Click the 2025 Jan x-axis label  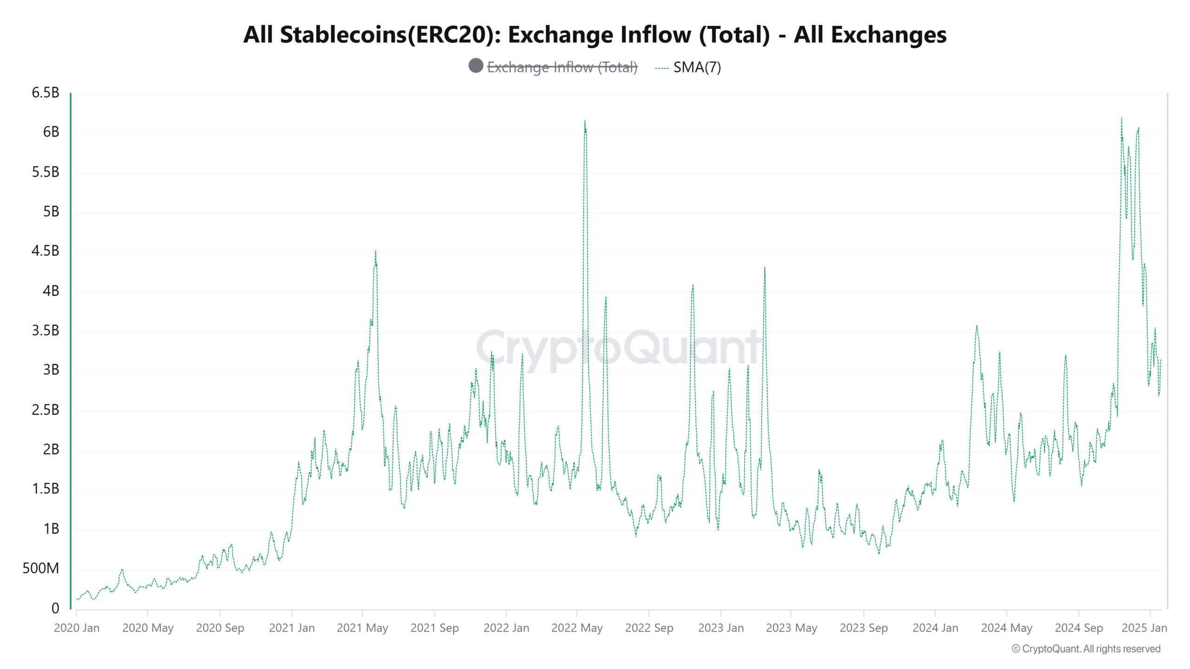[1144, 628]
